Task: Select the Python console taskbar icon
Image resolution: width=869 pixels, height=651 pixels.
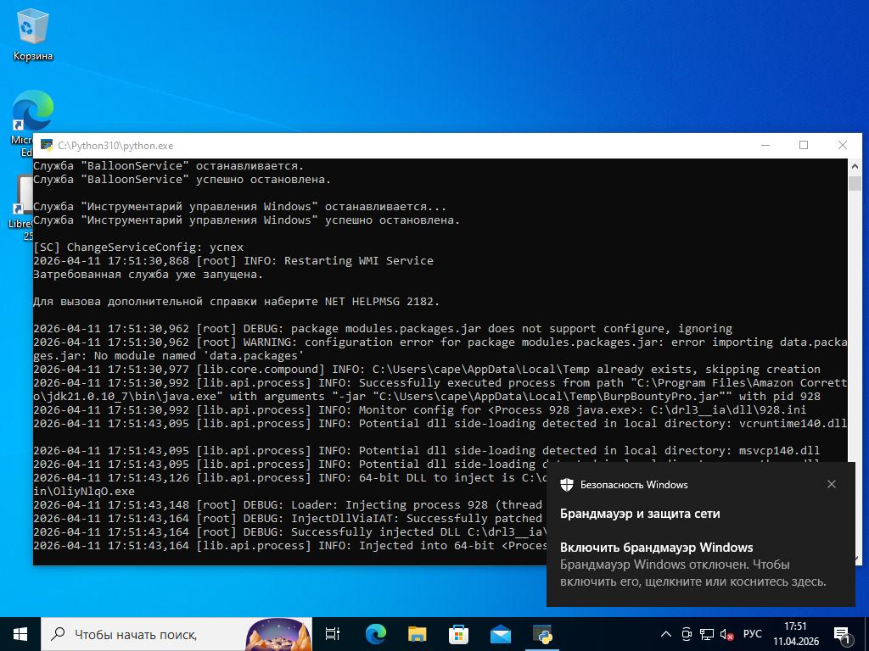Action: [x=542, y=633]
